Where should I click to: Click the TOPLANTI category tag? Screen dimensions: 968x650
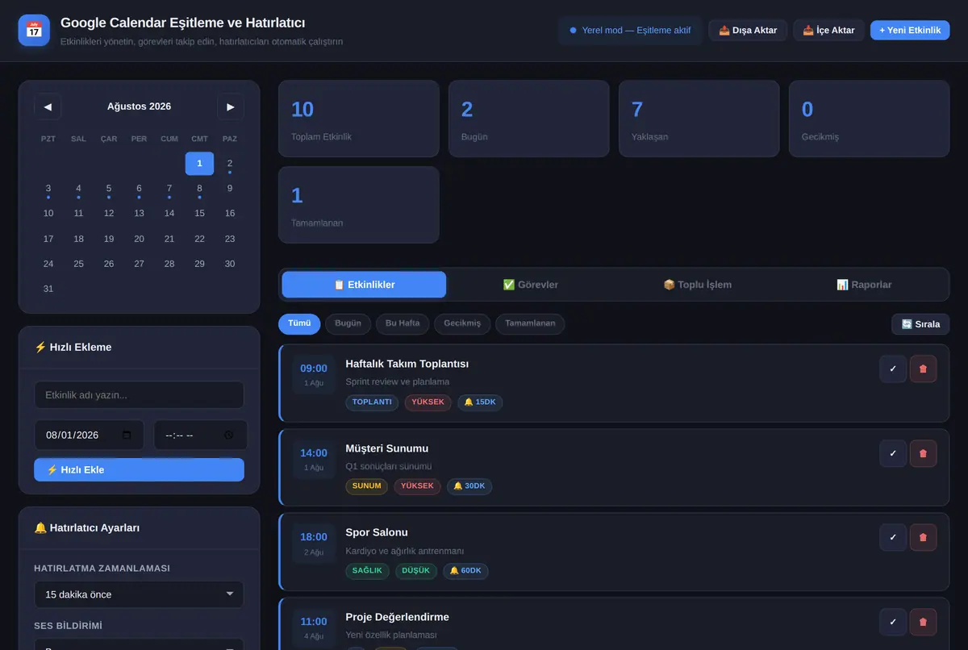372,402
